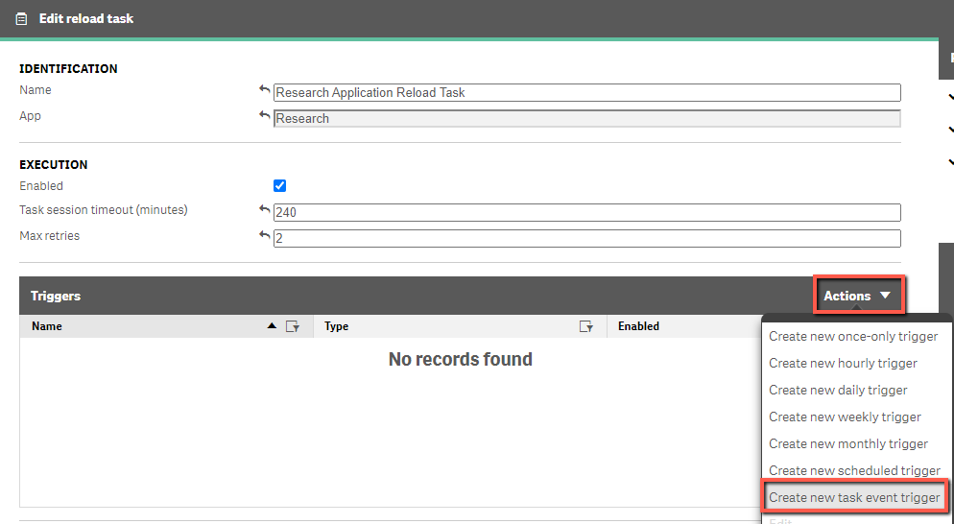Pick Create new monthly trigger
This screenshot has height=524, width=954.
pos(848,443)
